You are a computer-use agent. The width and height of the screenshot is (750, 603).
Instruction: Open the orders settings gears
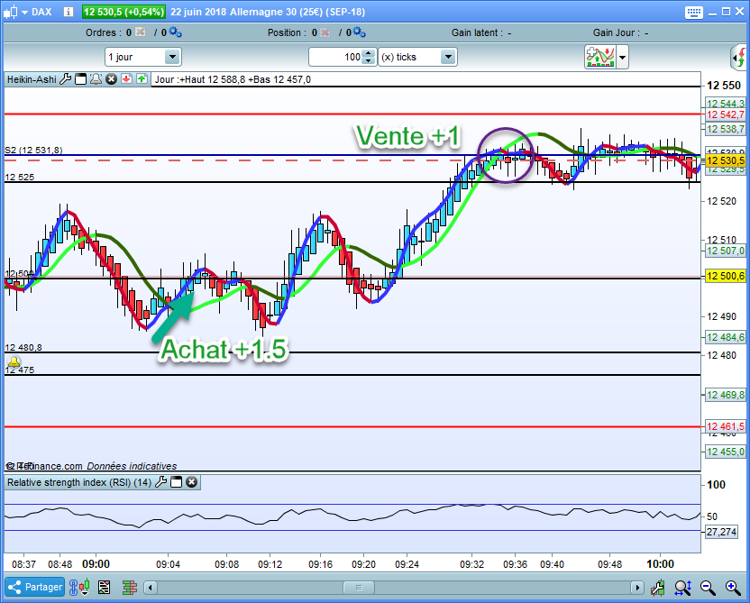tap(175, 32)
